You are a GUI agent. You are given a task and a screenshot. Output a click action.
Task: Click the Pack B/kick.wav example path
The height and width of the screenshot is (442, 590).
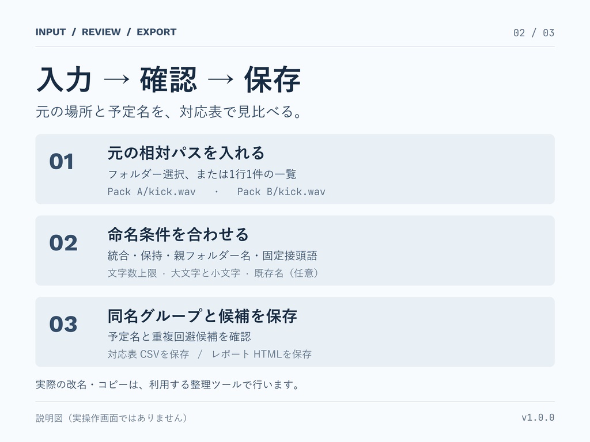[281, 192]
